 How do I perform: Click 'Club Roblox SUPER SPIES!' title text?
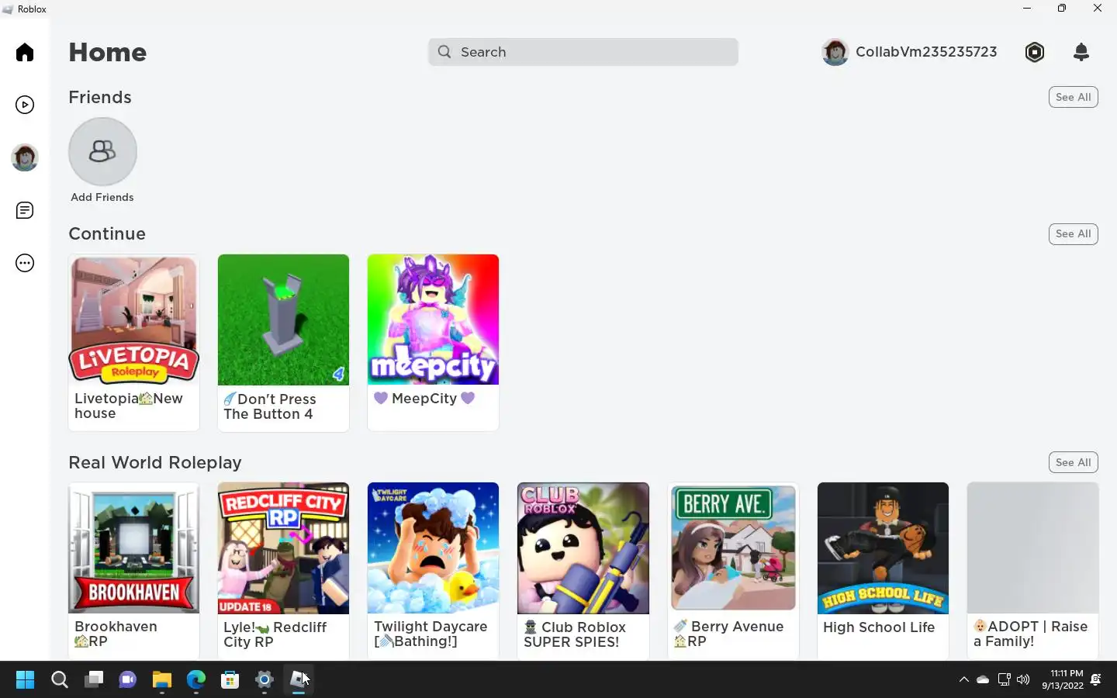575,634
